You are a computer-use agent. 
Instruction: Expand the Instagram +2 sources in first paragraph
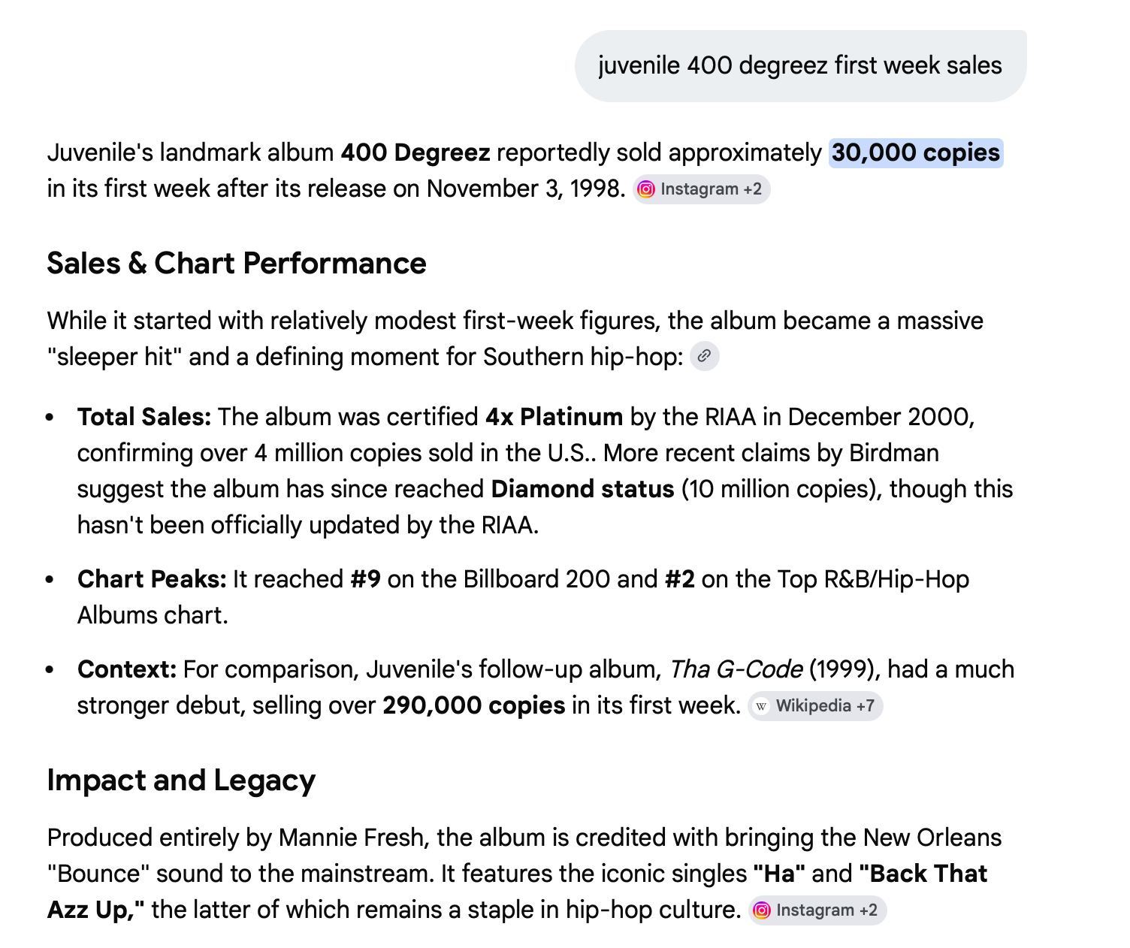(x=702, y=189)
